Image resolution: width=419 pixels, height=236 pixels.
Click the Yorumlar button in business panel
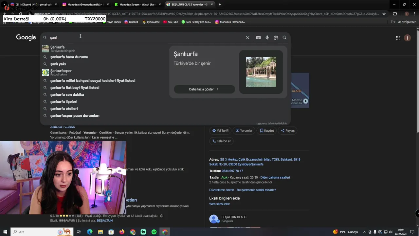pyautogui.click(x=244, y=130)
